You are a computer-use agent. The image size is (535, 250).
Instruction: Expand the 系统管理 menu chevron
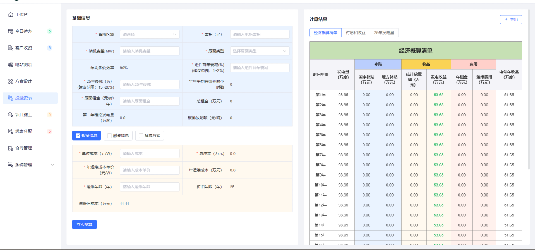[x=52, y=165]
